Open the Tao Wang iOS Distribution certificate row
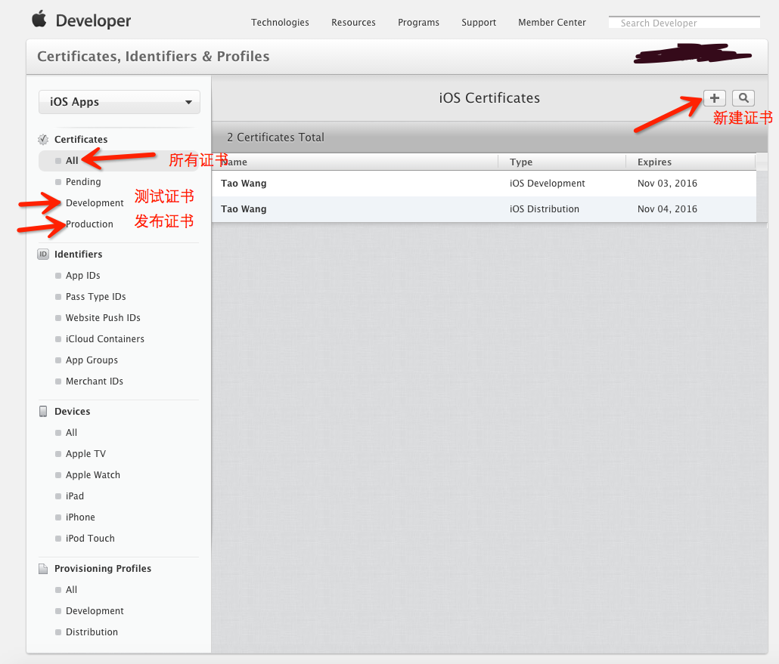The image size is (779, 664). tap(484, 209)
